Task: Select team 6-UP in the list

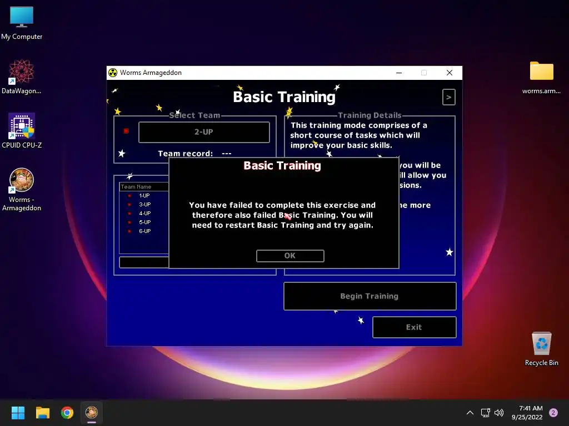Action: [x=144, y=231]
